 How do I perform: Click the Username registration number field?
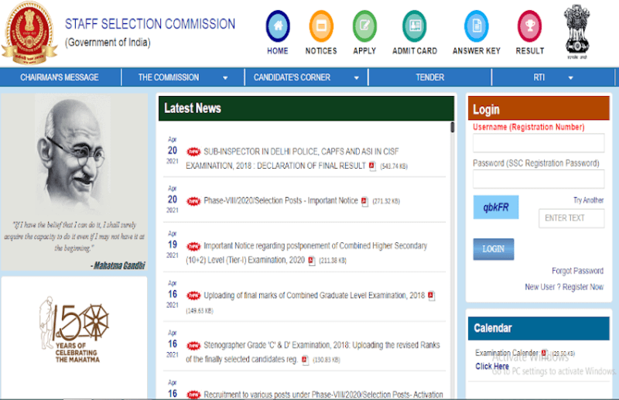coord(539,143)
